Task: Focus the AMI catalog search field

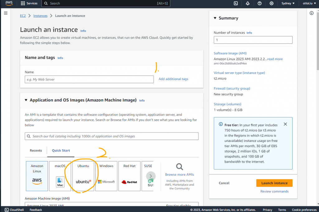Action: point(112,136)
